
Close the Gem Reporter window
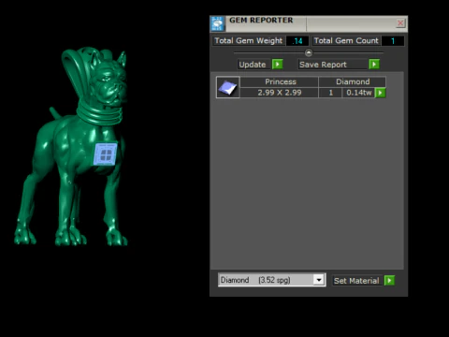pyautogui.click(x=400, y=23)
